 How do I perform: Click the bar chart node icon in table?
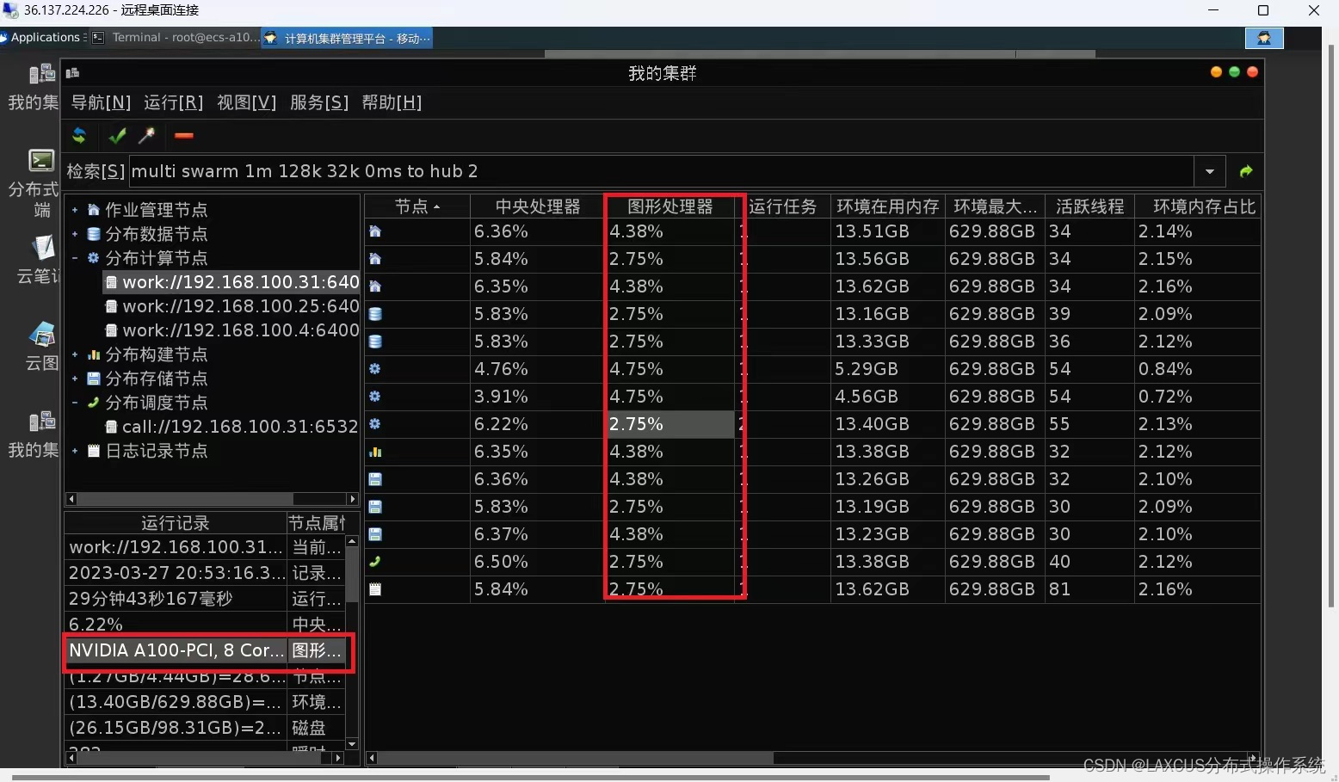375,452
